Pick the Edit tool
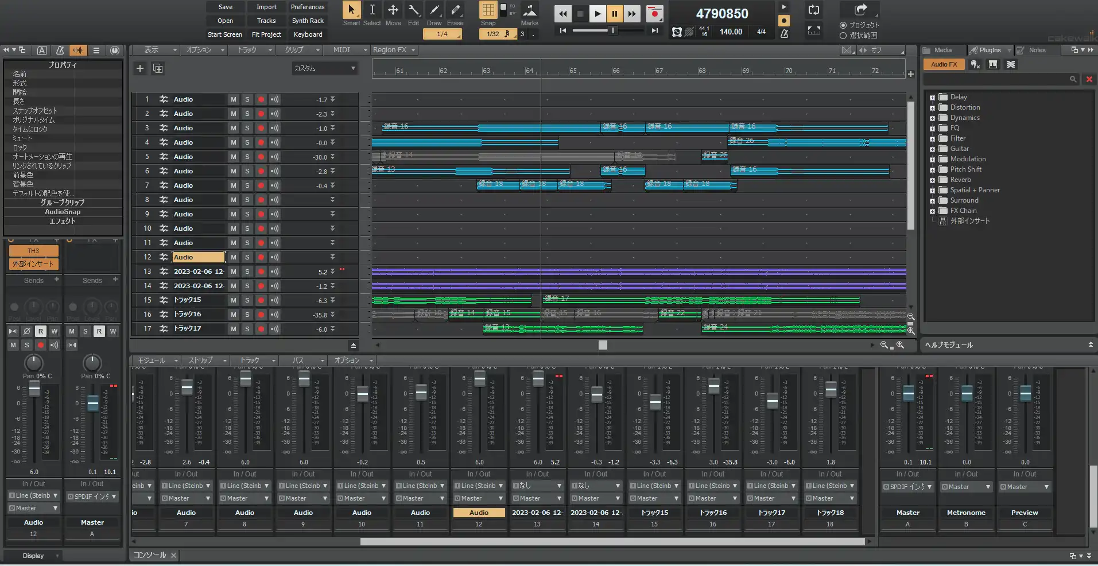 413,10
